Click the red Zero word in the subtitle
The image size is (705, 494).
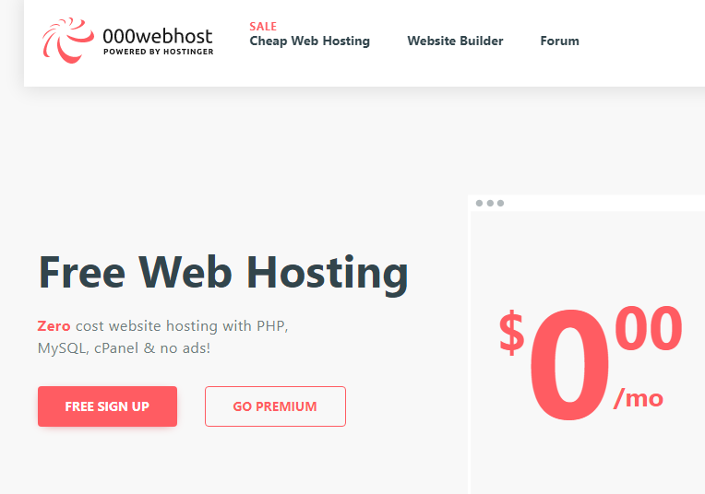[x=54, y=326]
